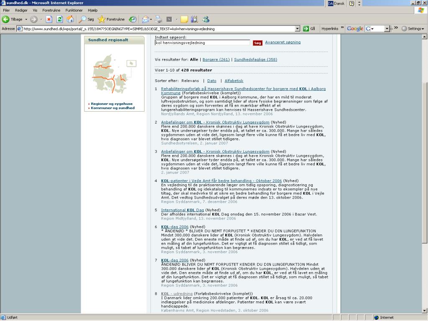Click the Internet zone globe in status bar
The width and height of the screenshot is (428, 321).
pos(377,318)
